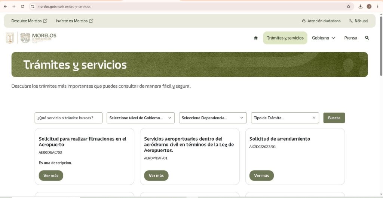Expand the Gobierno menu
The height and width of the screenshot is (198, 383).
tap(324, 38)
